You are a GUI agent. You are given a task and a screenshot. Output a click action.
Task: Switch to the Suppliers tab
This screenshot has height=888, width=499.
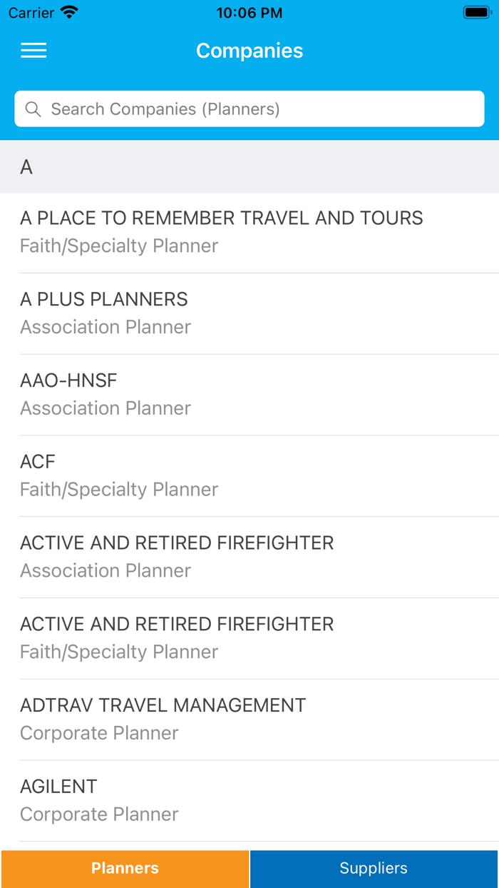[x=374, y=868]
